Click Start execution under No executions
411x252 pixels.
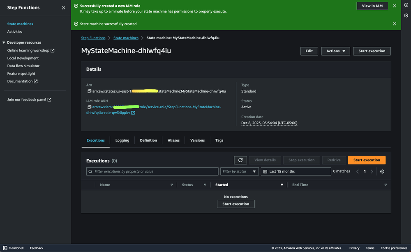(236, 204)
